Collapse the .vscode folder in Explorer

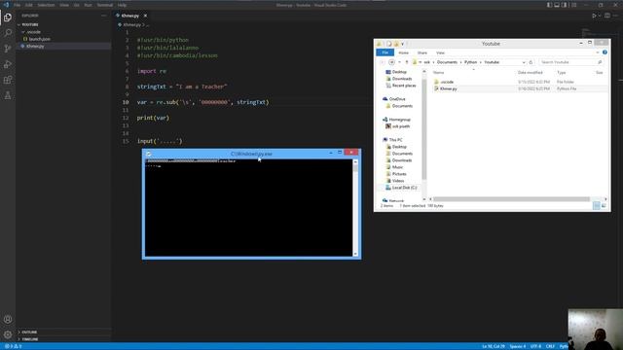click(63, 32)
